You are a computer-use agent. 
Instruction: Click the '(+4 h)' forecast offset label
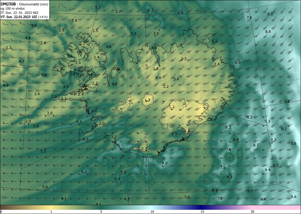[x=43, y=17]
